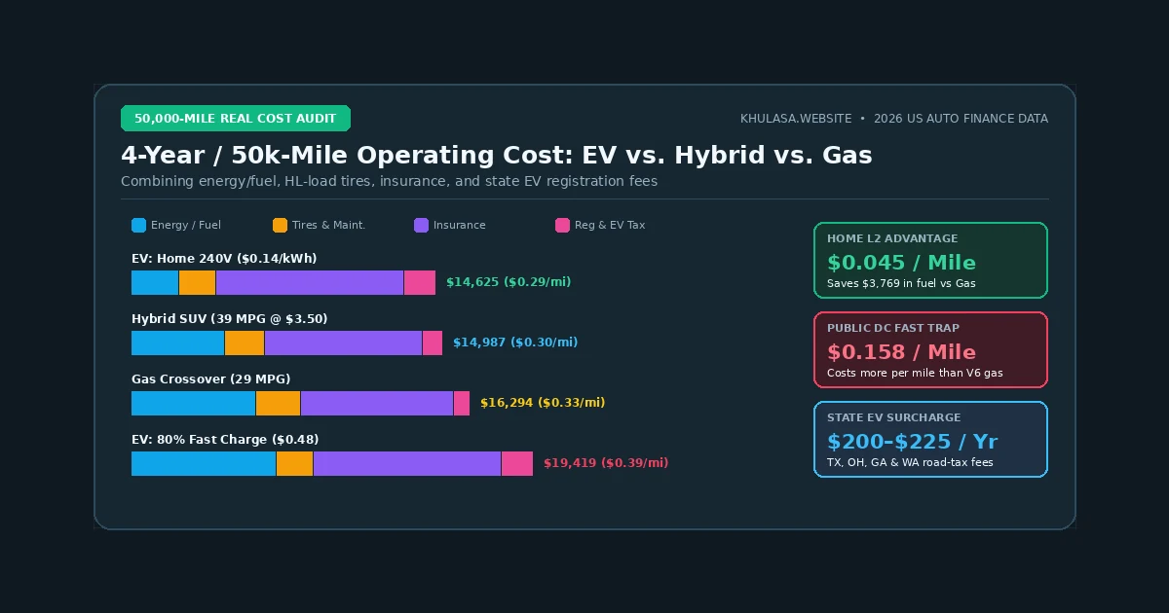Screen dimensions: 1169x613
Task: Click the purple insurance segment of Hybrid SUV bar
Action: (344, 343)
